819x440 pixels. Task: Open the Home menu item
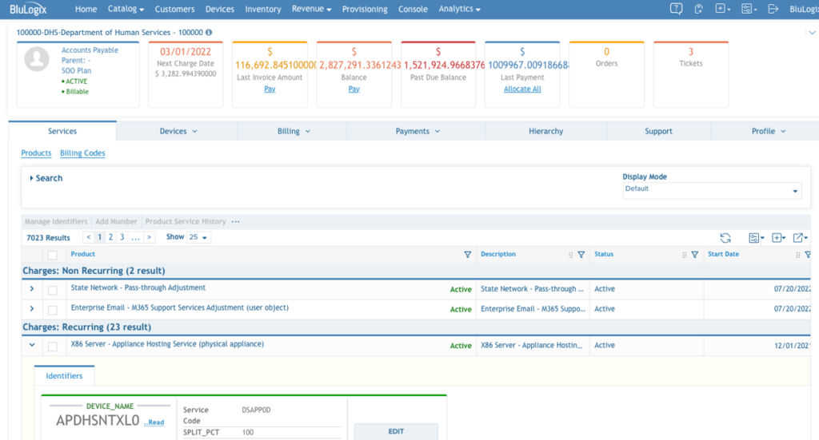pyautogui.click(x=86, y=9)
